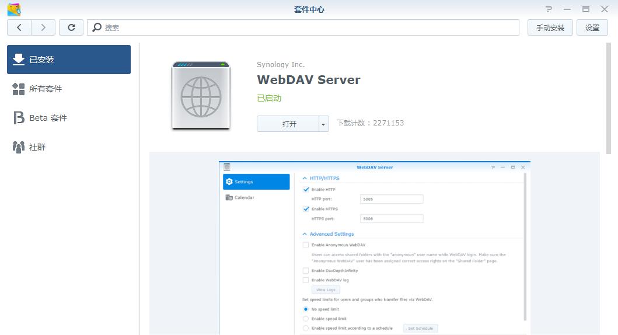Open 手动安装 manual install
Viewport: 618px width, 335px height.
[x=550, y=27]
